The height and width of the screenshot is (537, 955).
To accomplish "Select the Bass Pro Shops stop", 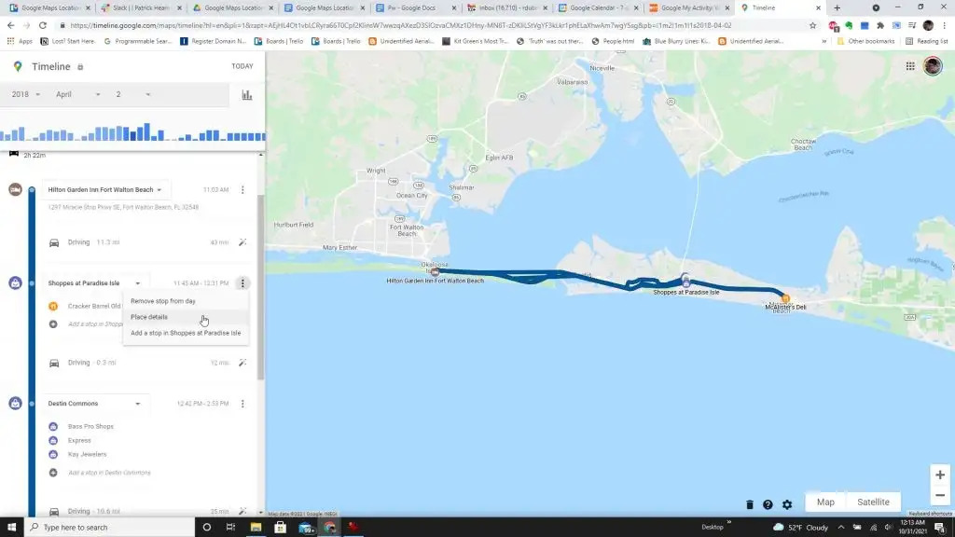I will (x=90, y=427).
